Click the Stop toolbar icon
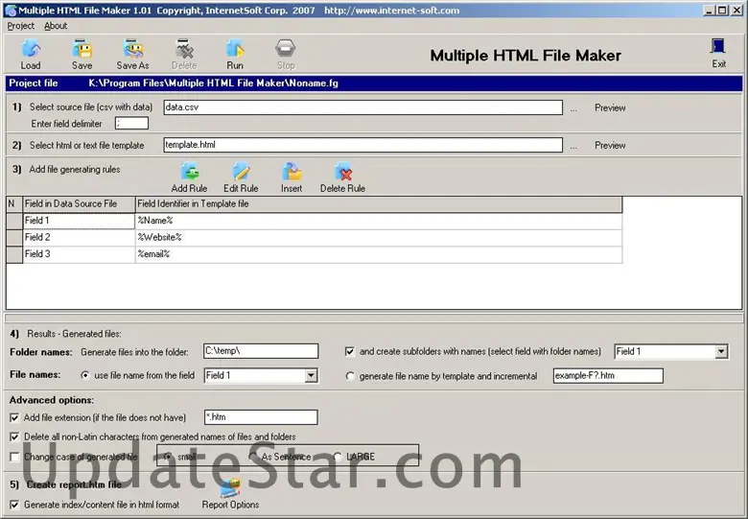Screen dimensions: 748x519 pos(286,49)
